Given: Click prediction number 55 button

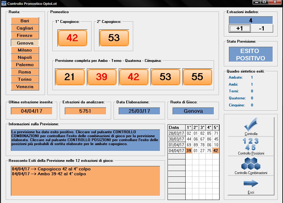Looking at the screenshot, I should pos(197,77).
